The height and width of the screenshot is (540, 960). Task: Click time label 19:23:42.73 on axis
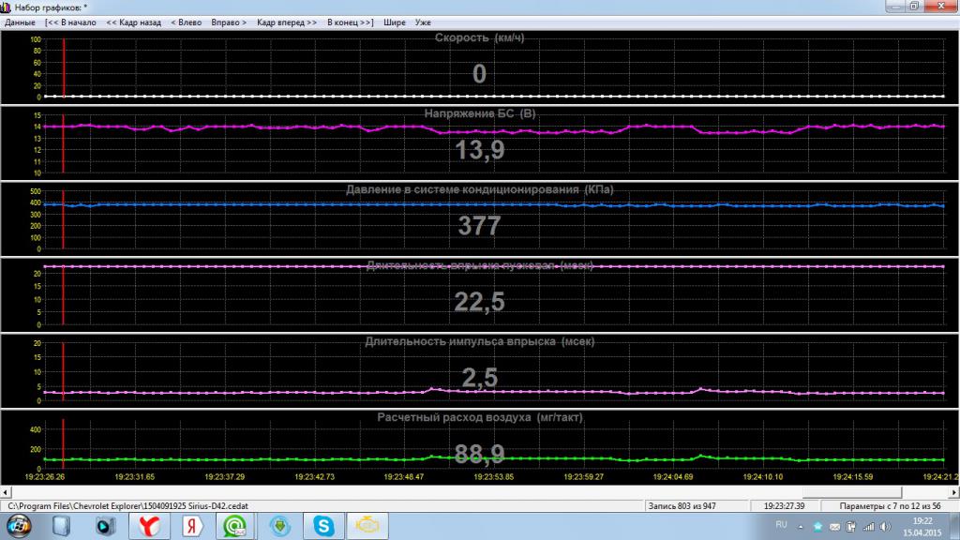click(314, 477)
